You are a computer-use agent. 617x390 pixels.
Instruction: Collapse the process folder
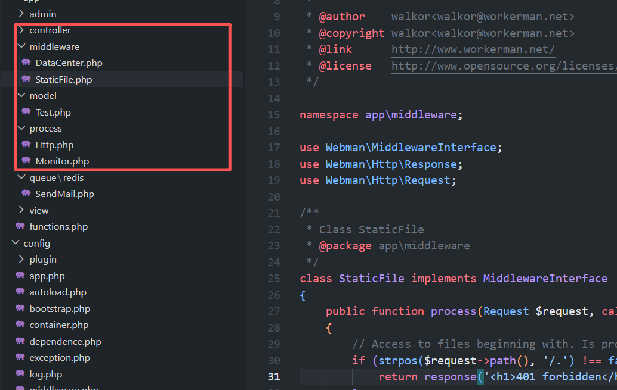pyautogui.click(x=21, y=128)
